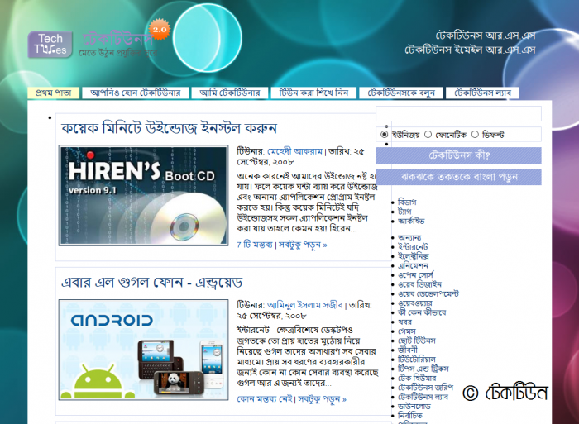Open the জীবনী category

click(408, 350)
